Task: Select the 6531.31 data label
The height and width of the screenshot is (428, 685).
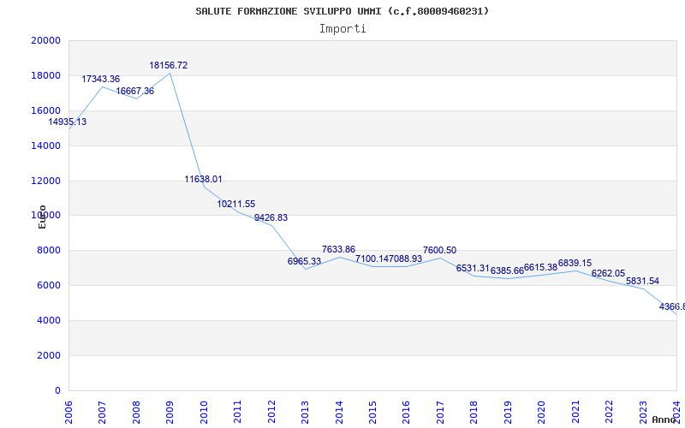Action: [474, 268]
